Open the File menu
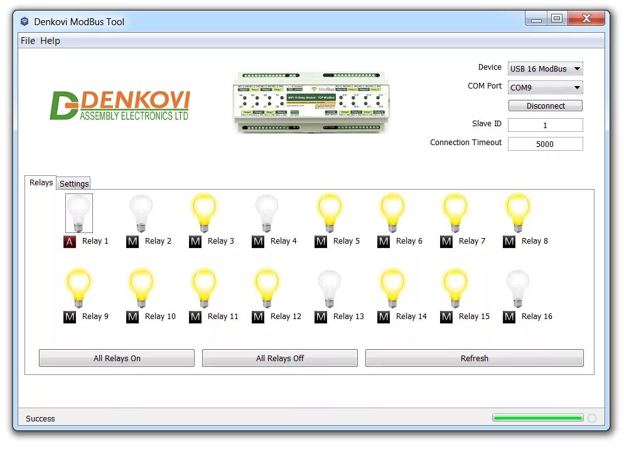The height and width of the screenshot is (456, 624). pos(28,41)
